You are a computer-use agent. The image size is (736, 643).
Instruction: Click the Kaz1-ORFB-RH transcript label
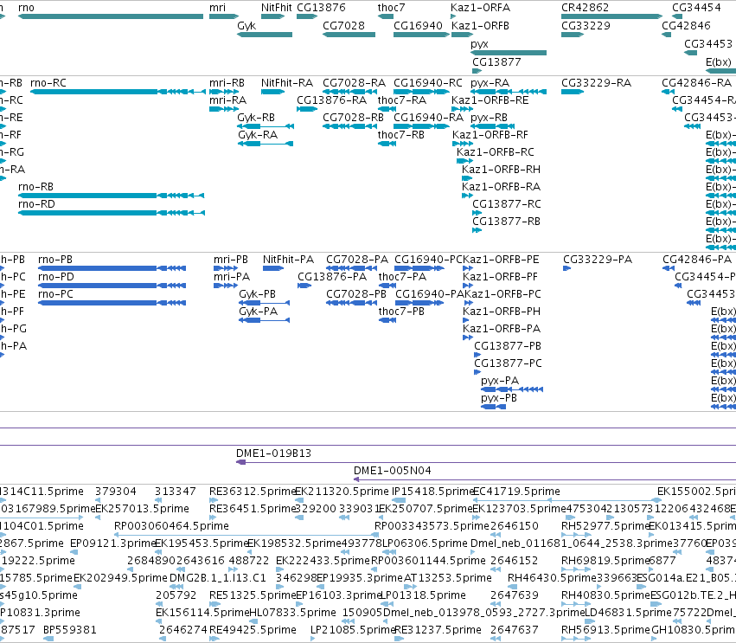(x=501, y=170)
